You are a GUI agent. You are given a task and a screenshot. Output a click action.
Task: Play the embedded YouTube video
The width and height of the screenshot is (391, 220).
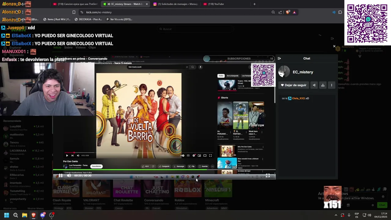coord(67,156)
